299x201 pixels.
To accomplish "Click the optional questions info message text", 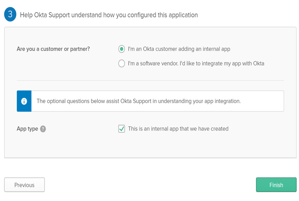I will (139, 101).
